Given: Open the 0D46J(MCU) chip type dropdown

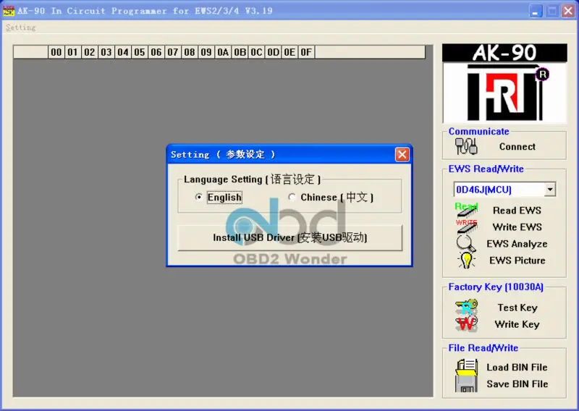Looking at the screenshot, I should coord(550,190).
